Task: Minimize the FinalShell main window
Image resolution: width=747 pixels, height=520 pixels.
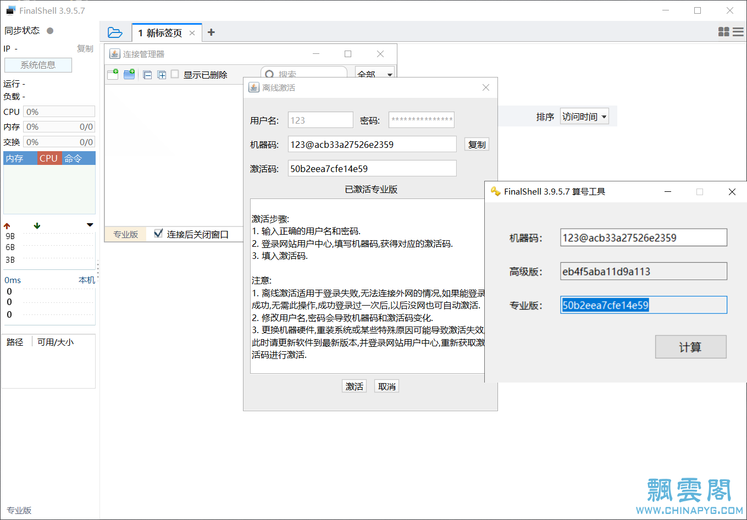Action: (666, 10)
